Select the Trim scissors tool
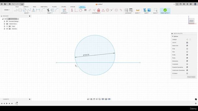 click(x=48, y=10)
